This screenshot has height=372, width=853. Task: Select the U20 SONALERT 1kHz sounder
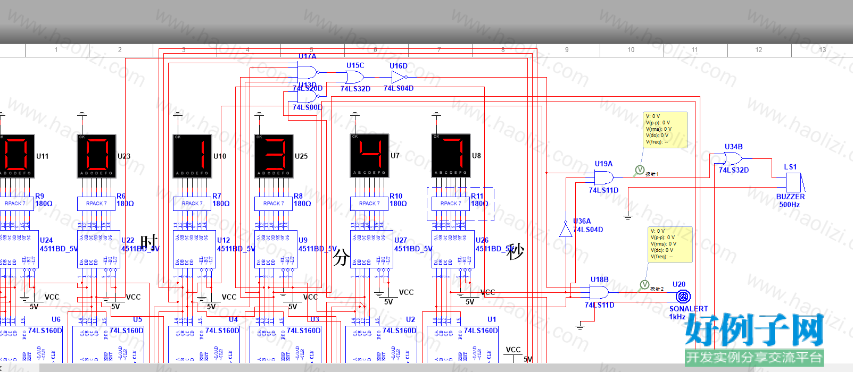click(x=683, y=296)
